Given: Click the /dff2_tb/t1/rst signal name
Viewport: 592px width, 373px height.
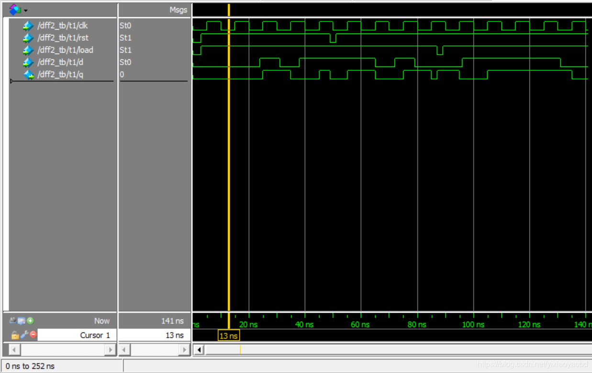Looking at the screenshot, I should coord(63,38).
